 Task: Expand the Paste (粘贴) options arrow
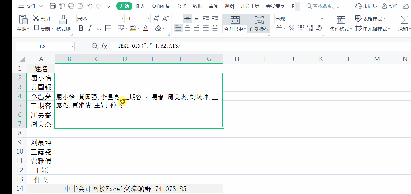pyautogui.click(x=28, y=29)
